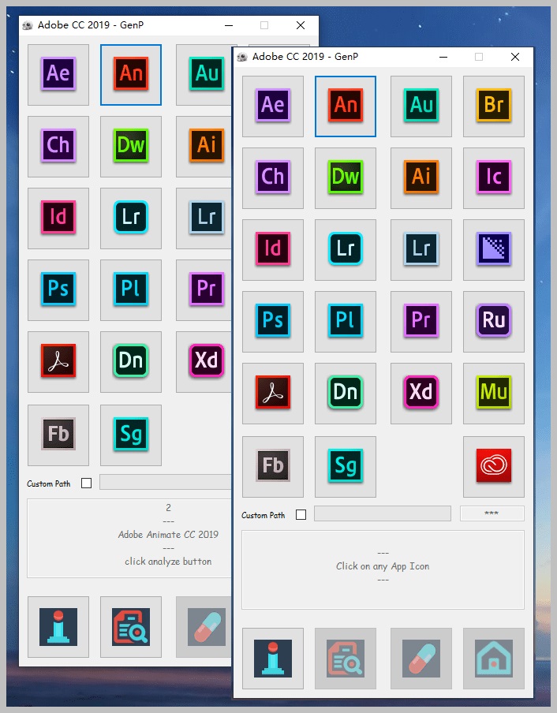Viewport: 557px width, 713px height.
Task: Open info button in front window
Action: pos(273,659)
